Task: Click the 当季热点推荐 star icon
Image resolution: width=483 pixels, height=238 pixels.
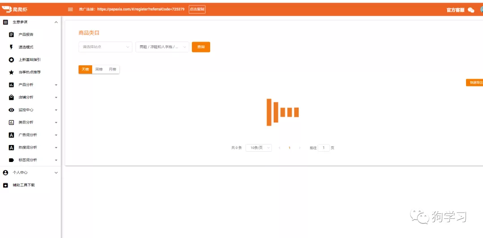Action: [11, 72]
